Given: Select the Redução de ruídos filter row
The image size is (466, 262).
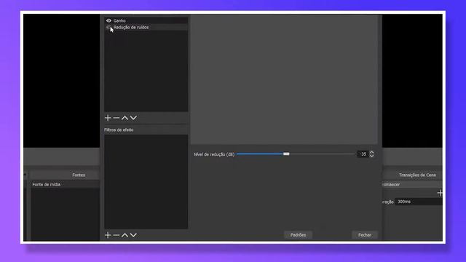Looking at the screenshot, I should pyautogui.click(x=146, y=27).
